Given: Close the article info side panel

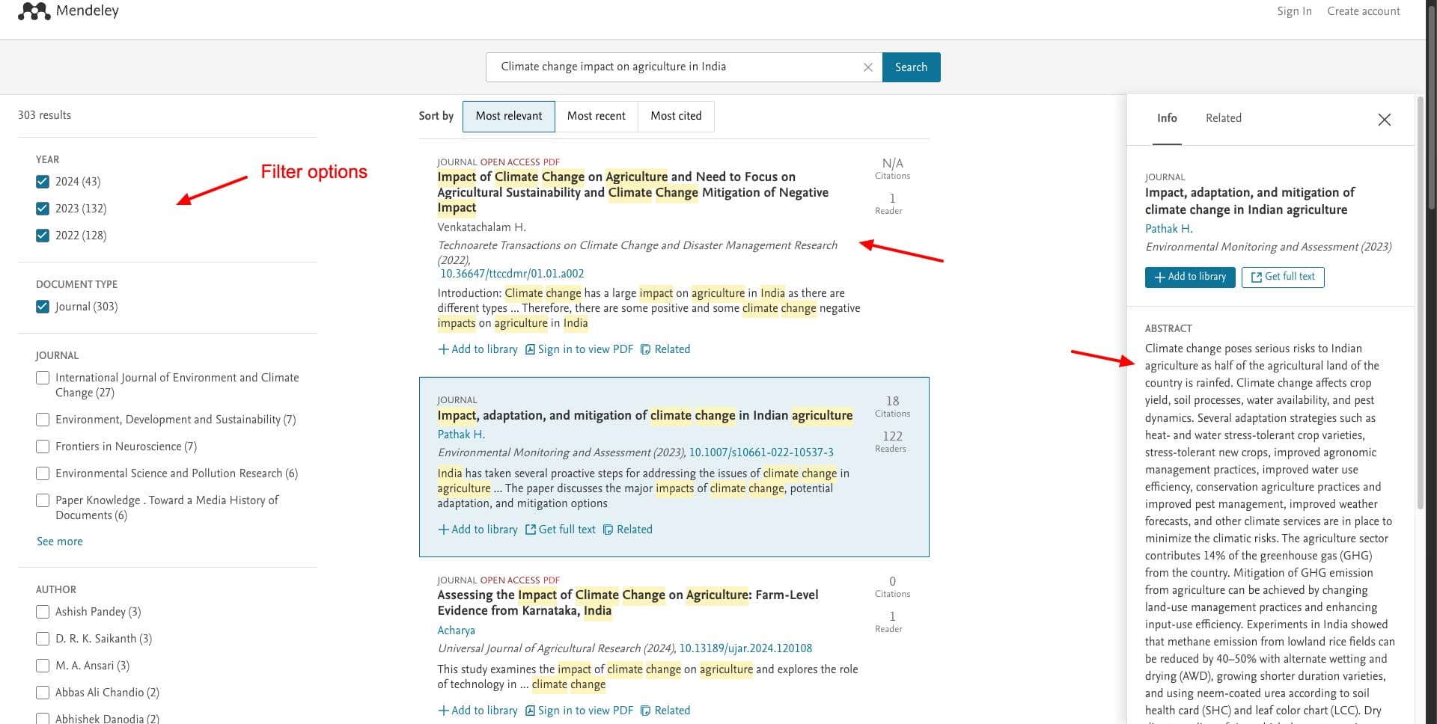Looking at the screenshot, I should (1384, 120).
